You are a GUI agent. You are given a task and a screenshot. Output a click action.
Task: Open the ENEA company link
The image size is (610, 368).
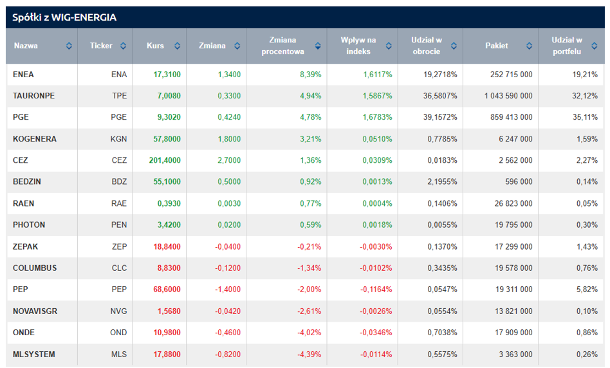coord(23,75)
